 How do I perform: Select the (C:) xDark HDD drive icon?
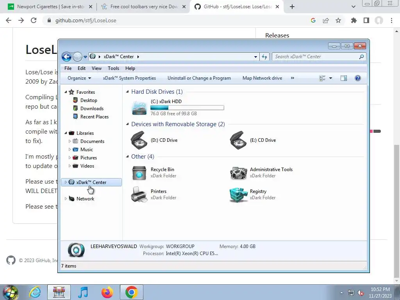click(x=139, y=107)
